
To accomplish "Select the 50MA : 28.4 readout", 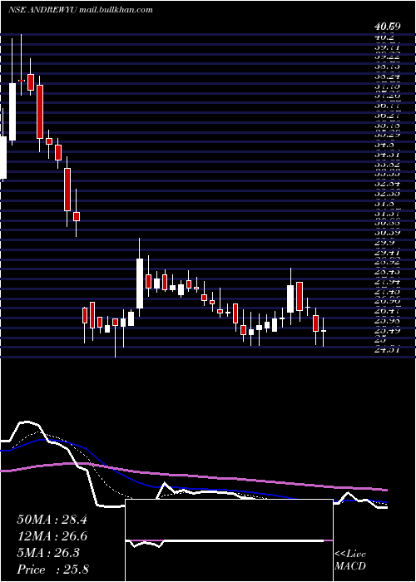I will [52, 520].
